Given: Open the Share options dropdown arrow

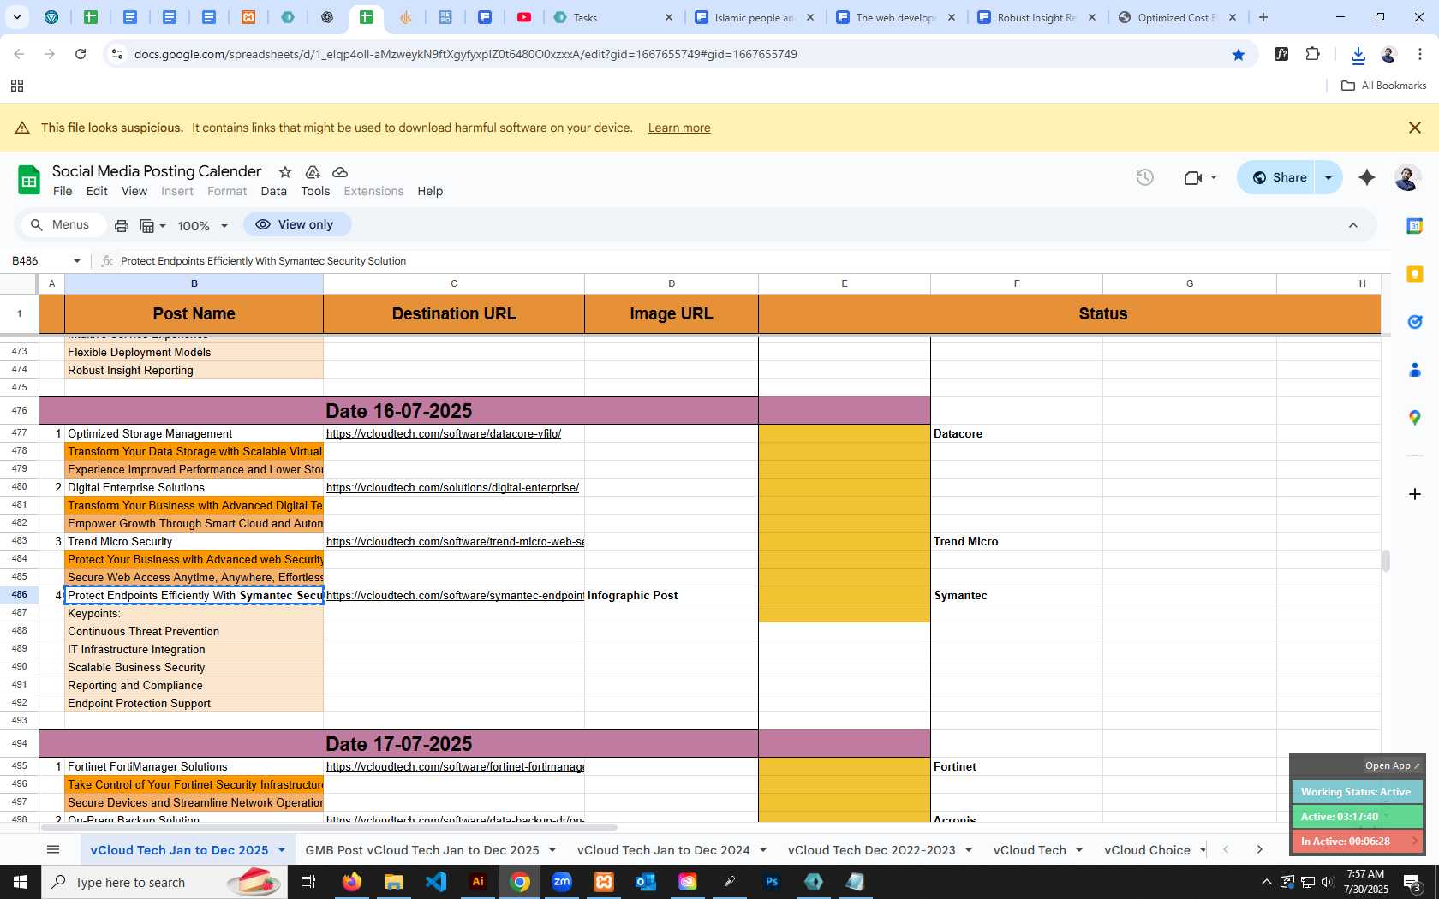Looking at the screenshot, I should click(1329, 177).
